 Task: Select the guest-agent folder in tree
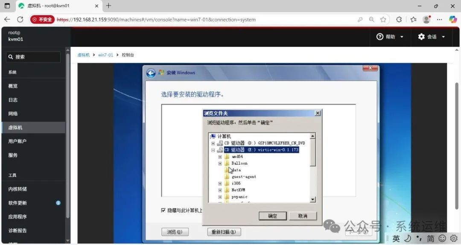(x=244, y=177)
